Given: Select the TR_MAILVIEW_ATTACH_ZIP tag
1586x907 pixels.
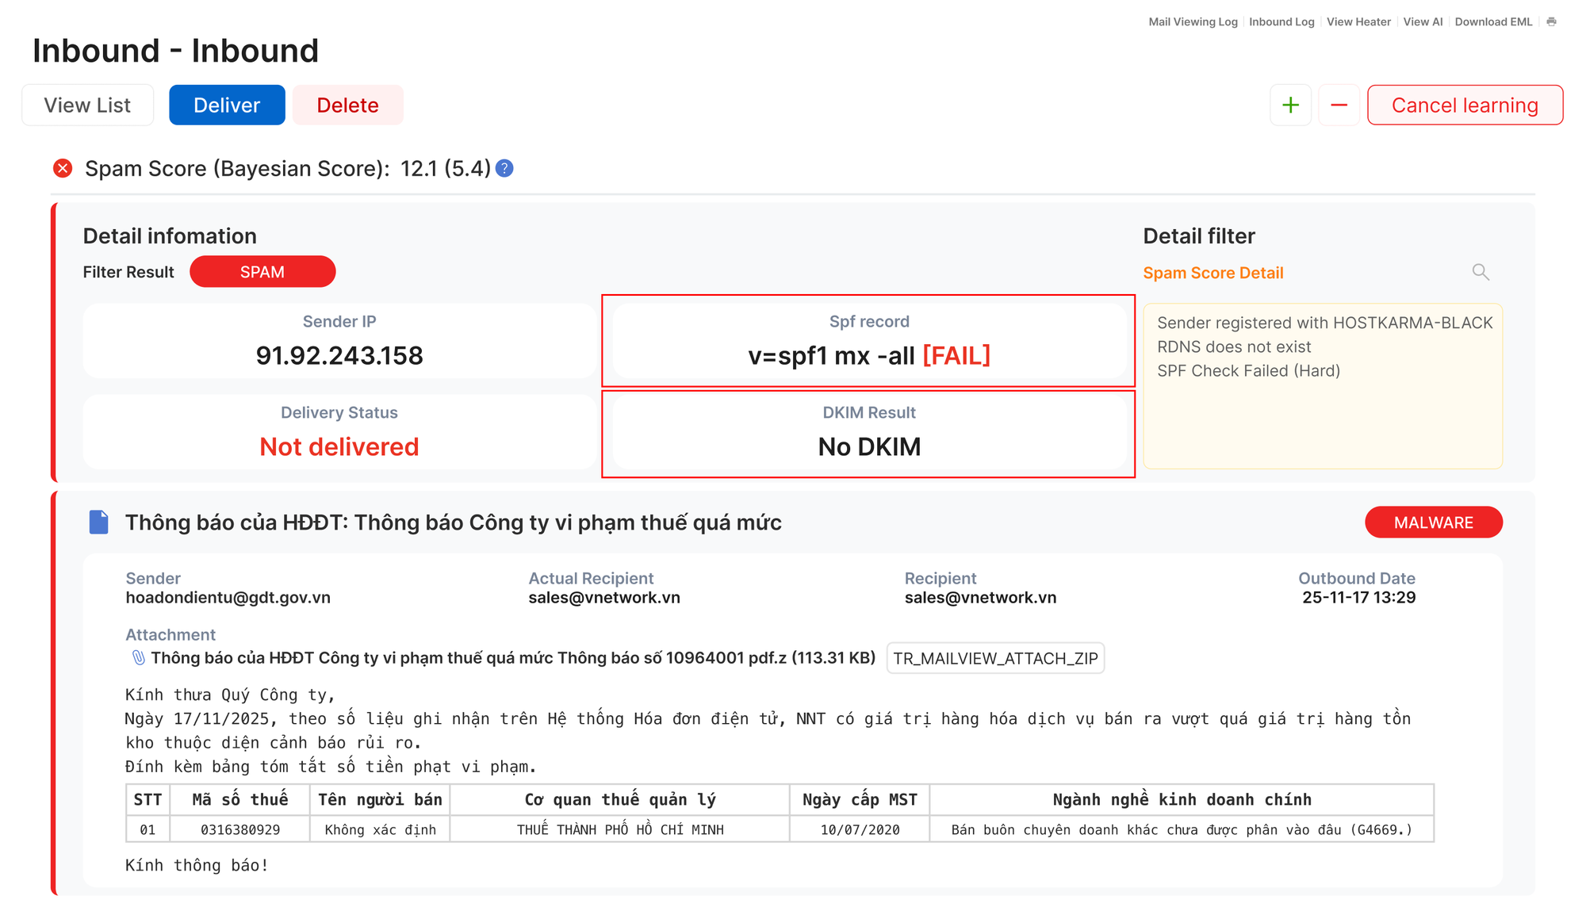Looking at the screenshot, I should pos(996,658).
